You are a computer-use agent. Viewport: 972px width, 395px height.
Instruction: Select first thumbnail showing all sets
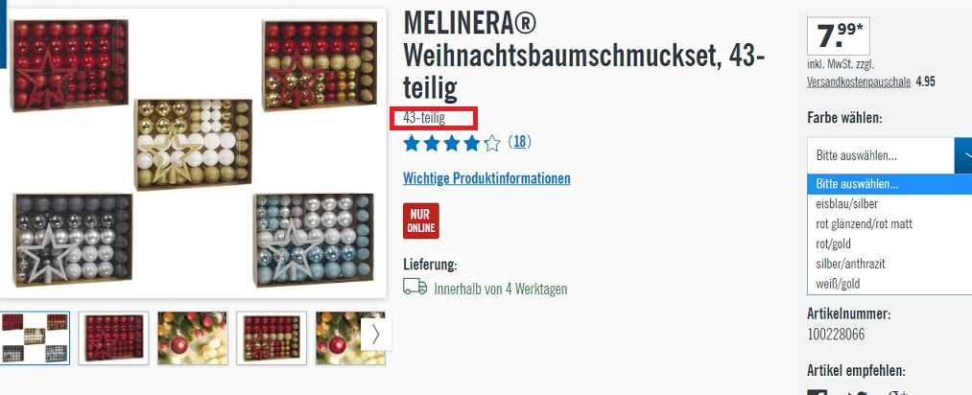[x=35, y=338]
